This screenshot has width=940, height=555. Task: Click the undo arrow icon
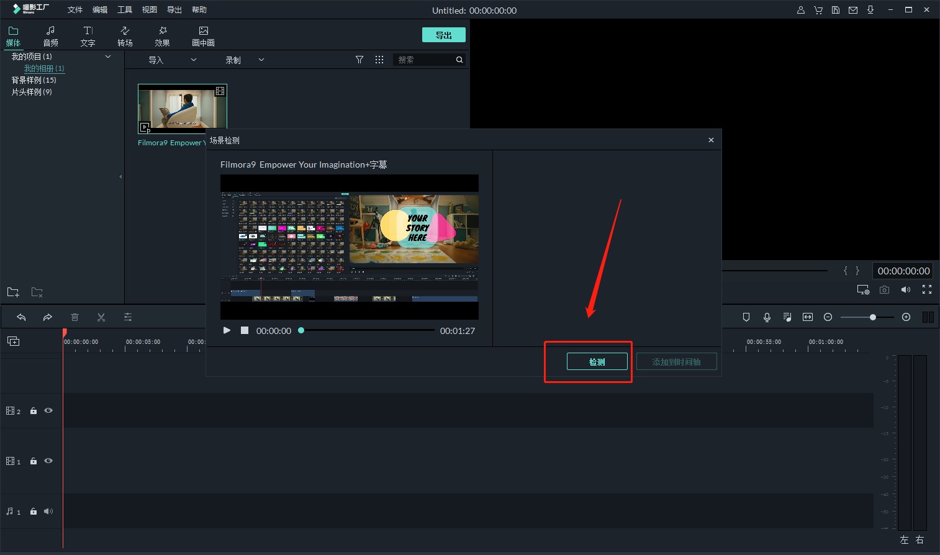pos(21,317)
